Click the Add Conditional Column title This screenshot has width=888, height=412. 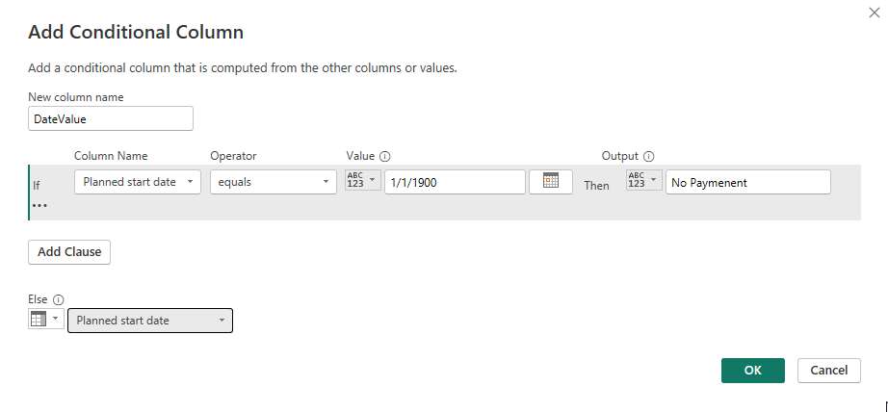[x=136, y=32]
